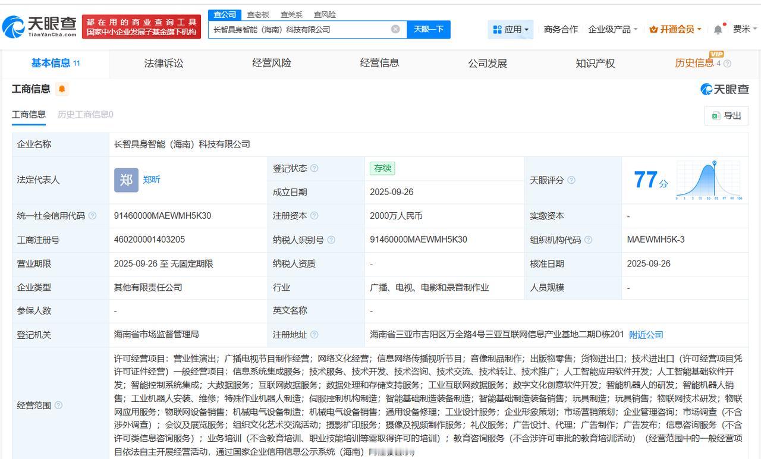Open notifications bell icon
This screenshot has width=761, height=459.
(x=718, y=29)
